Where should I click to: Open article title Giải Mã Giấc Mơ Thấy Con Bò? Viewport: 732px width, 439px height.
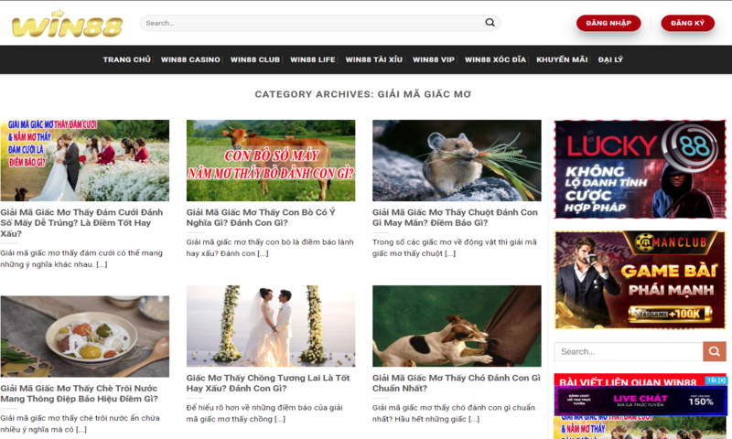click(261, 218)
